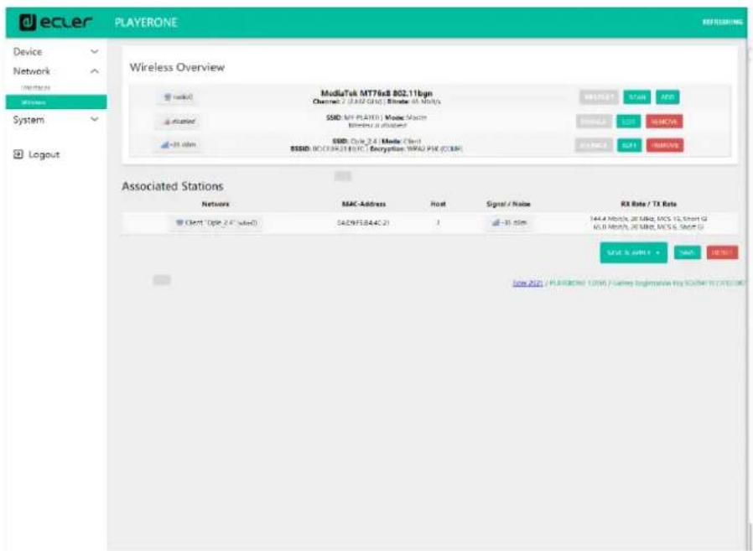Click Logout in the sidebar
753x551 pixels.
click(x=44, y=154)
